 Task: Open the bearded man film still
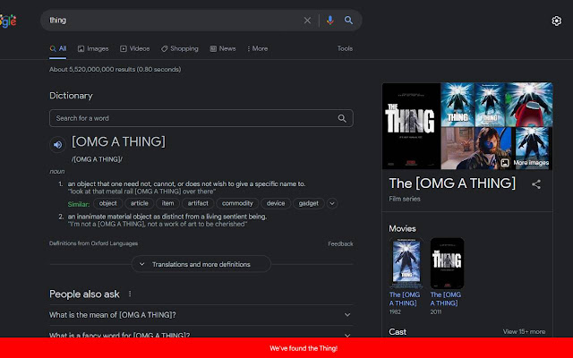pos(478,149)
